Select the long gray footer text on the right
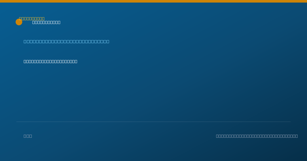 257,136
